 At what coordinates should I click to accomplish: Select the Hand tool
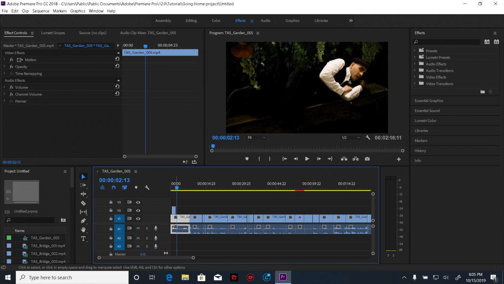pos(83,230)
